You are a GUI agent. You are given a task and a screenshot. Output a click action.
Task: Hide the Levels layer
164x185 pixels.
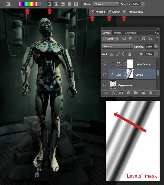pos(105,74)
